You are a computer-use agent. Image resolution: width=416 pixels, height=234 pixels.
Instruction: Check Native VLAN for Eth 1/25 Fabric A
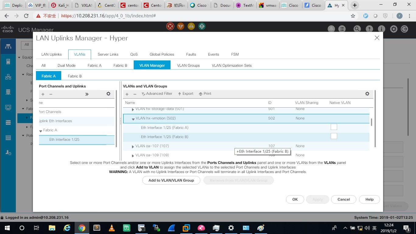pos(334,127)
